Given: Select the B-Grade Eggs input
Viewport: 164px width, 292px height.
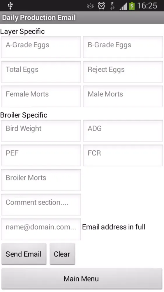Looking at the screenshot, I should tap(123, 47).
